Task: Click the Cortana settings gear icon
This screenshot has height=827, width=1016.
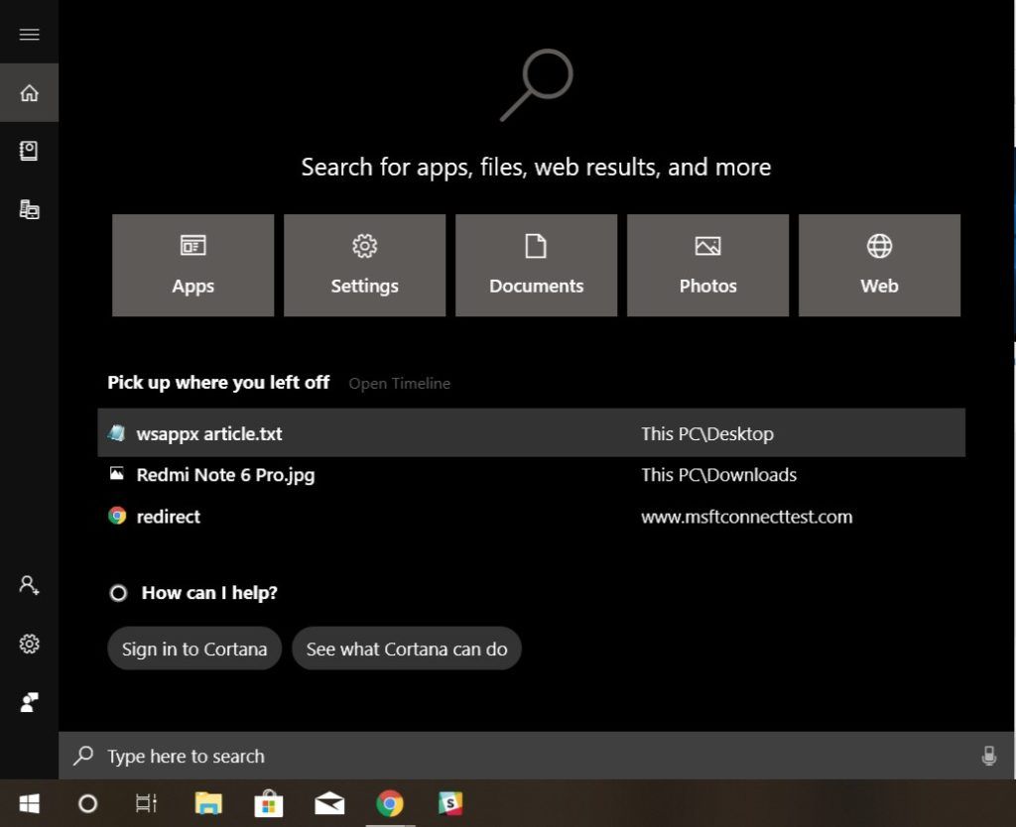Action: tap(29, 644)
